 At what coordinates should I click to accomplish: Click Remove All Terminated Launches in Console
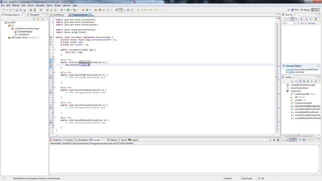(x=278, y=140)
